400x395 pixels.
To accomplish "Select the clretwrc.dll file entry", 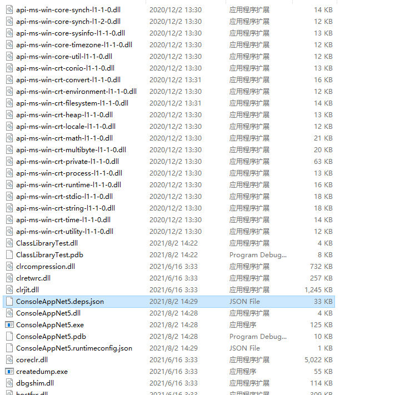I will pyautogui.click(x=33, y=278).
